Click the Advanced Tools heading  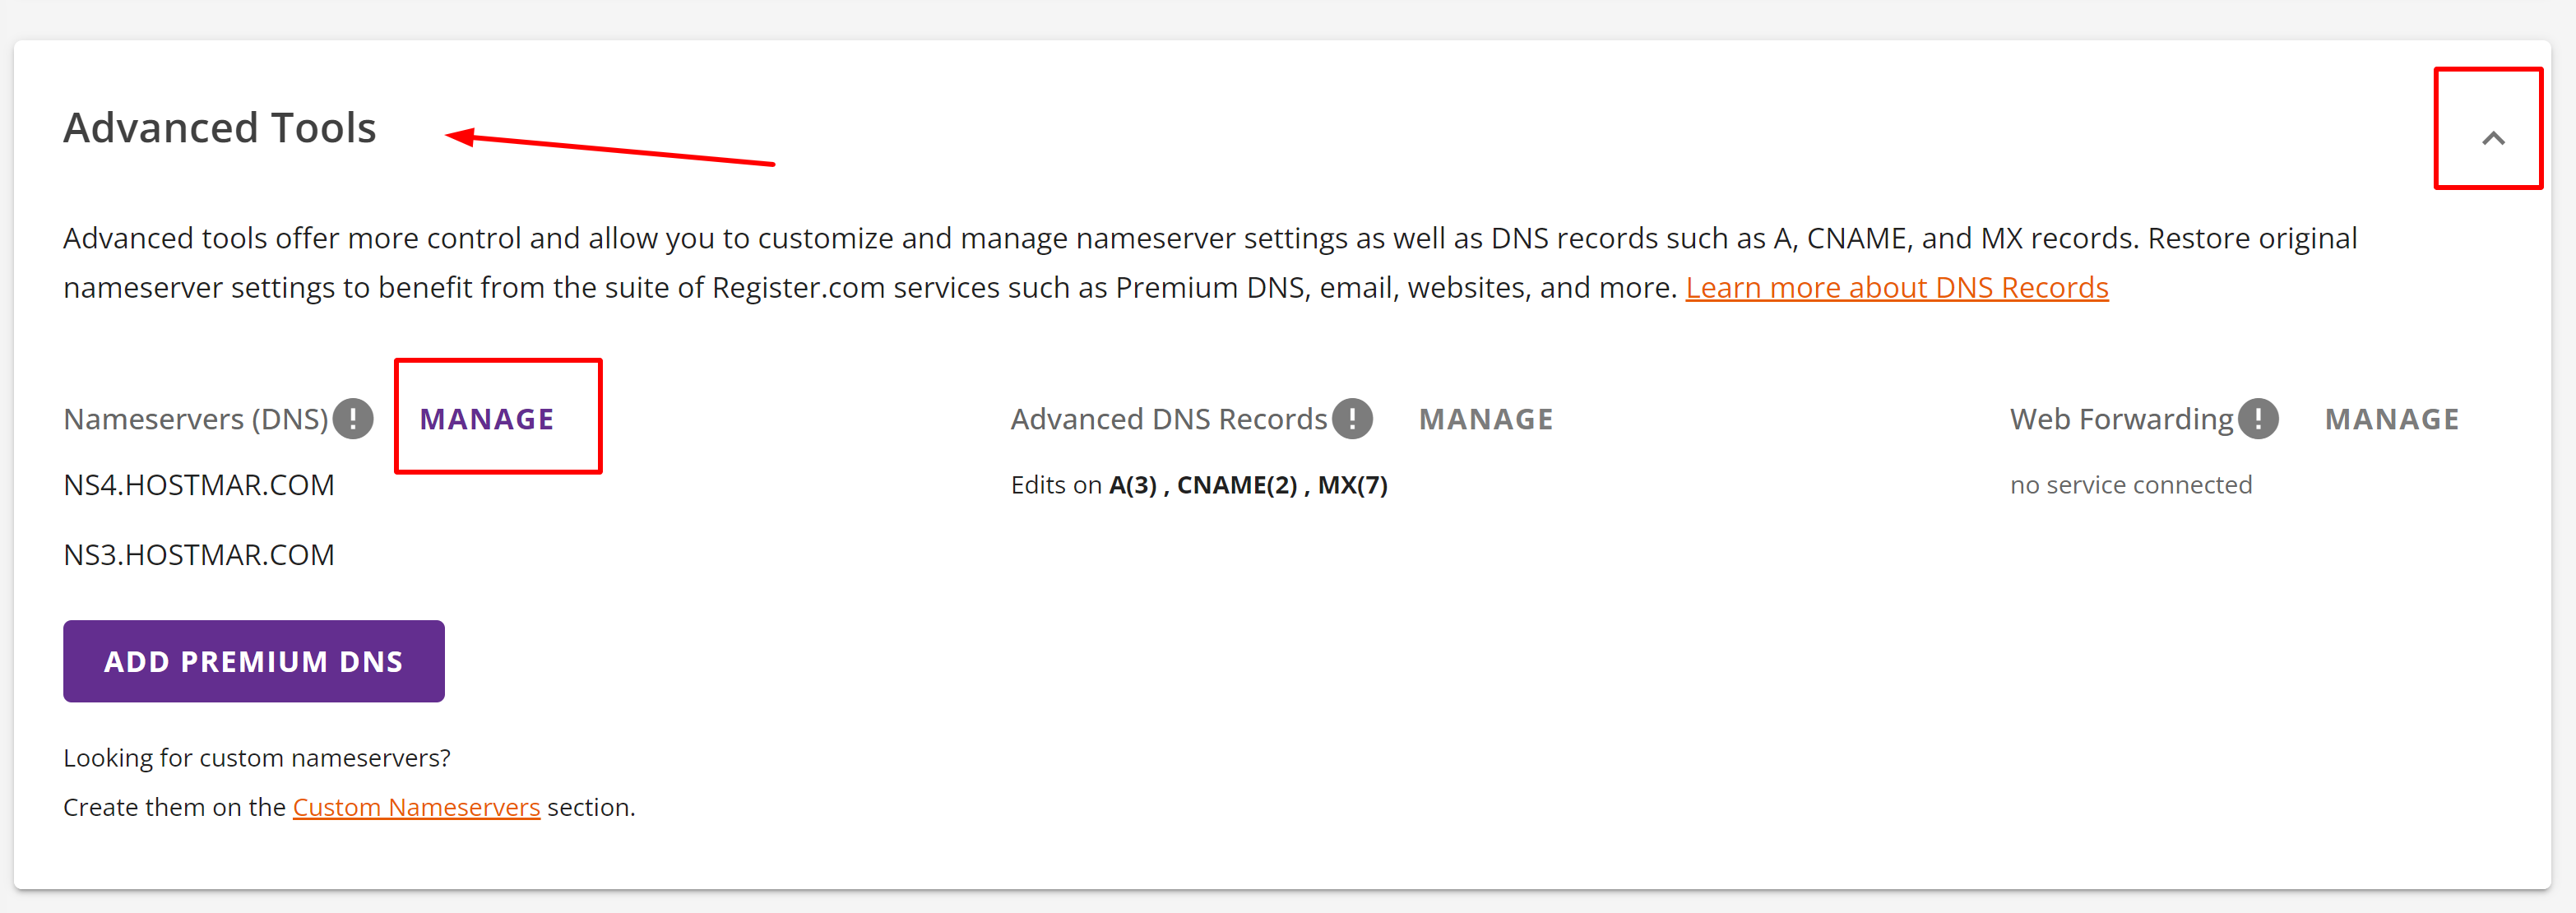tap(220, 128)
